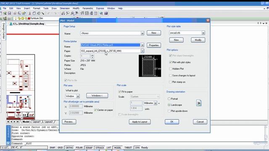Confirm plot with OK button

tap(172, 122)
